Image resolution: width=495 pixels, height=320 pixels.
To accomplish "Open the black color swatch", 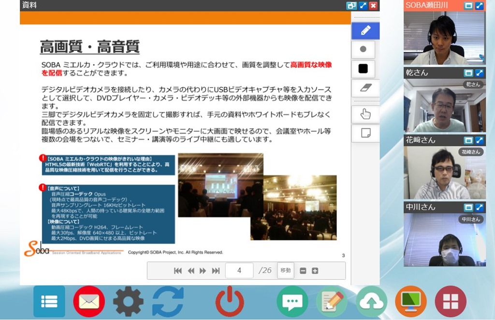I will pos(363,69).
